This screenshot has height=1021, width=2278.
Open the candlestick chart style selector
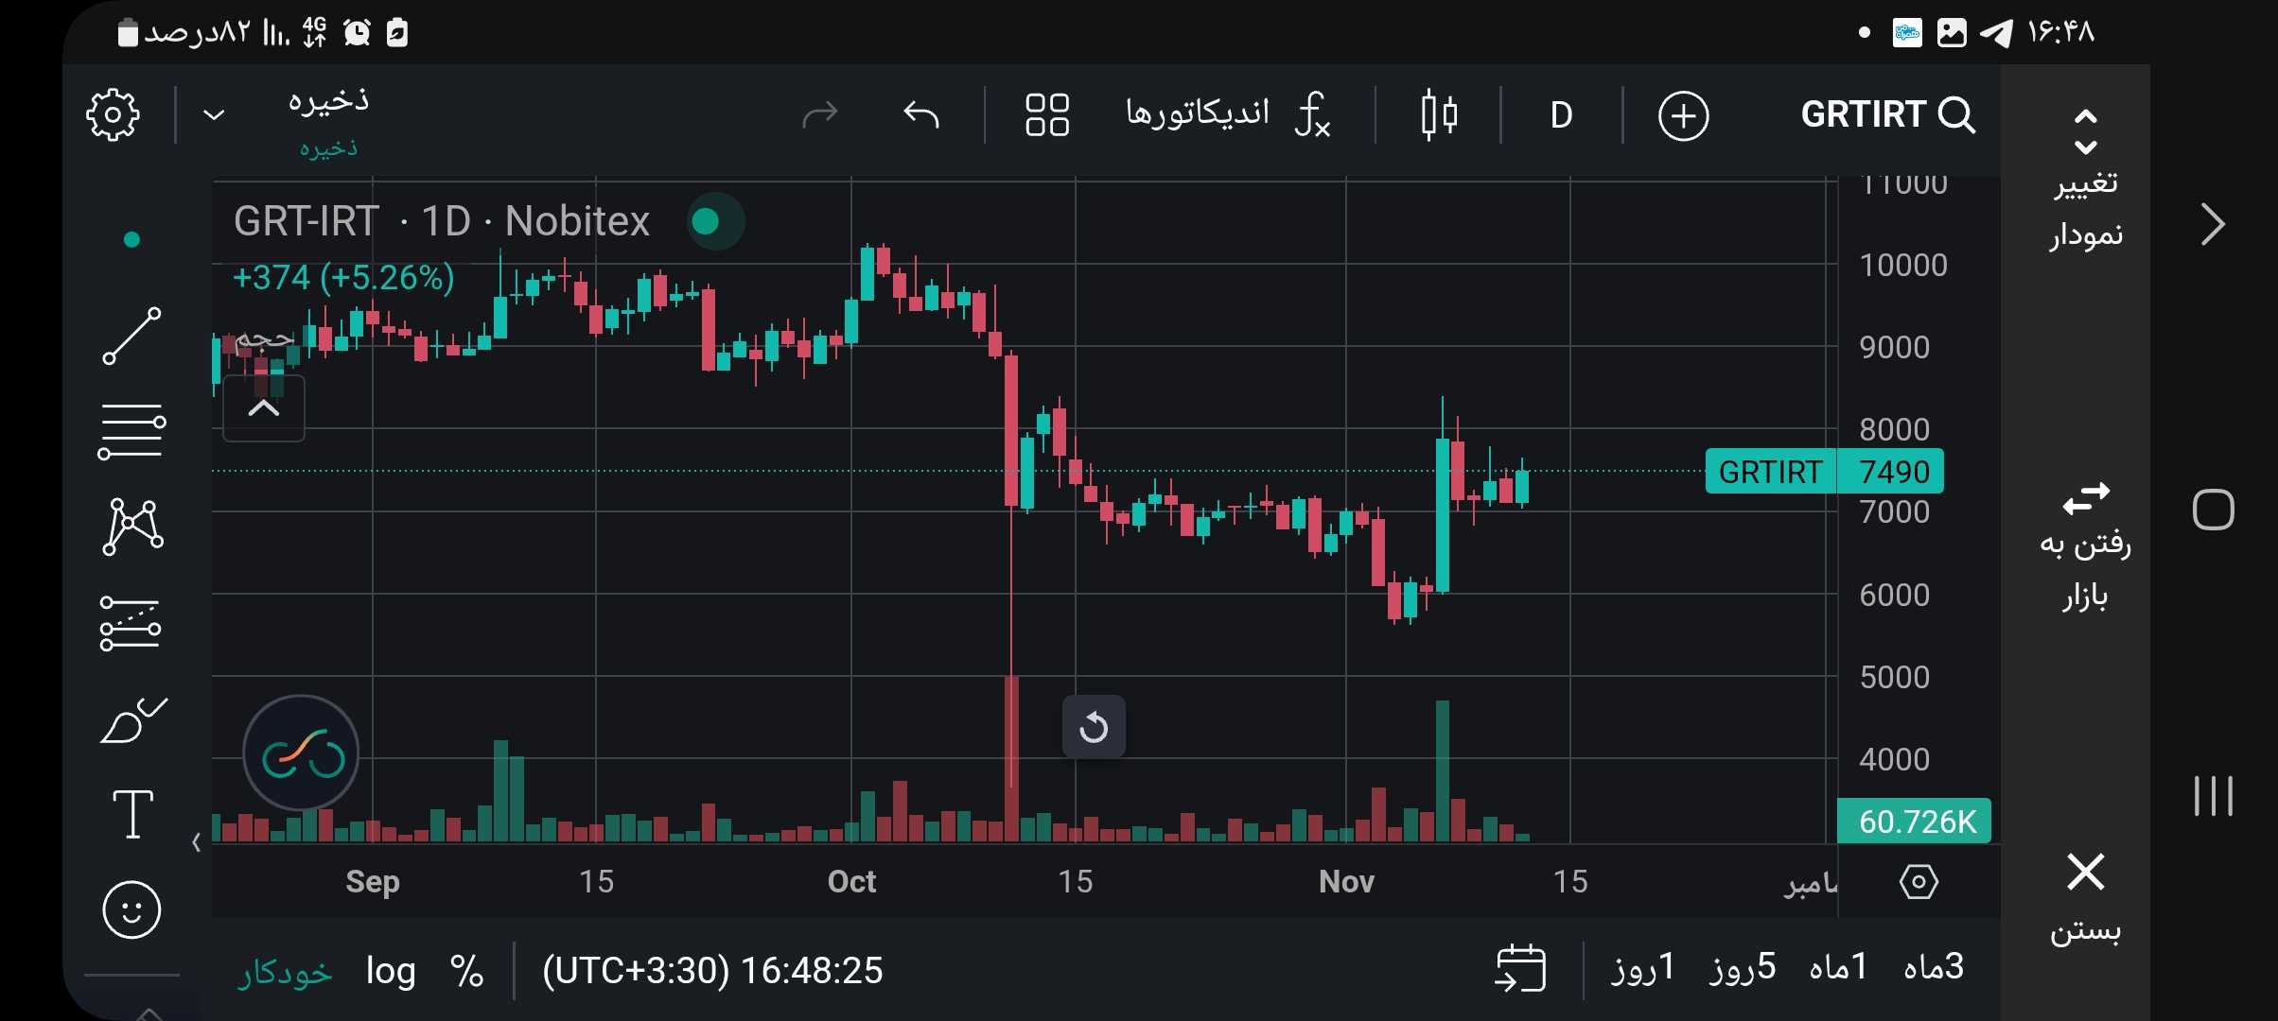coord(1438,115)
